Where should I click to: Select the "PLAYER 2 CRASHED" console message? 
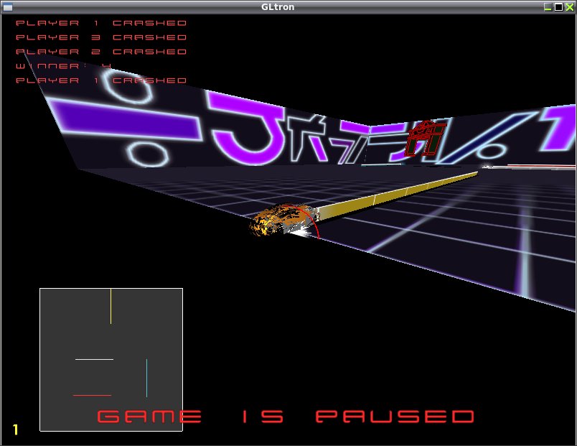click(x=101, y=52)
